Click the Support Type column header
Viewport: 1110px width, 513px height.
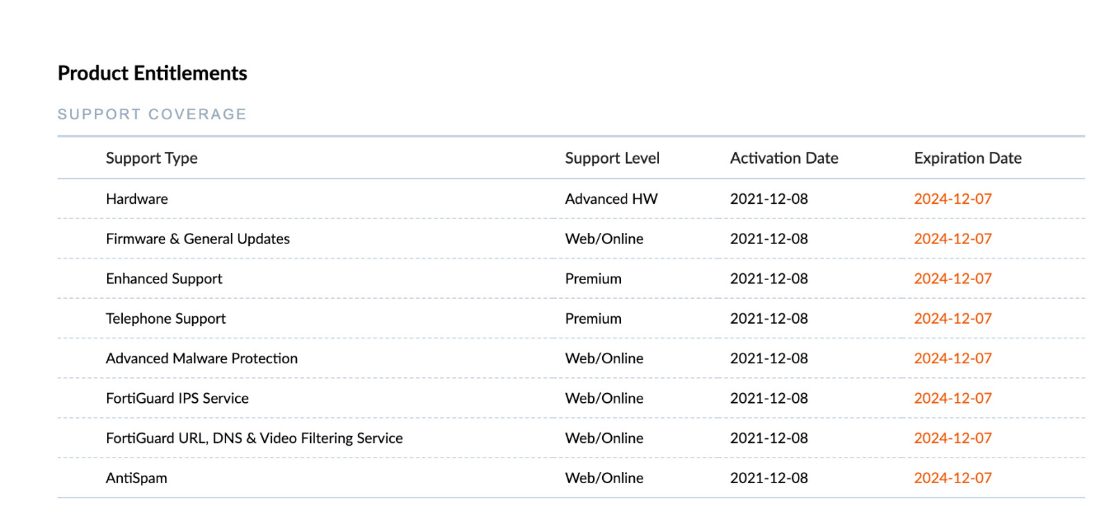tap(152, 159)
